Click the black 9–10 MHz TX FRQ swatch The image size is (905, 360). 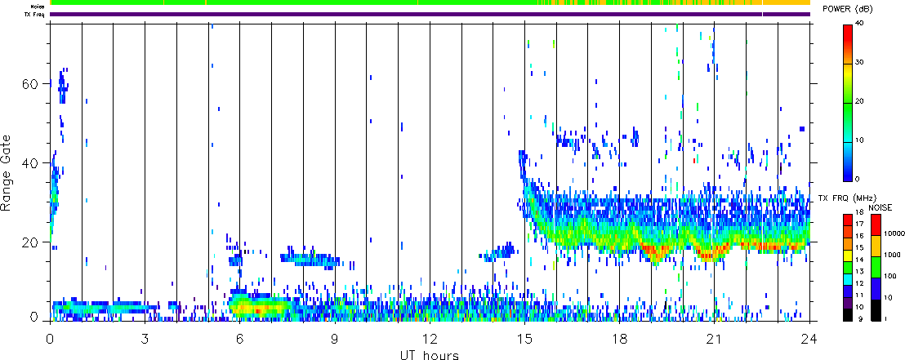coord(847,315)
